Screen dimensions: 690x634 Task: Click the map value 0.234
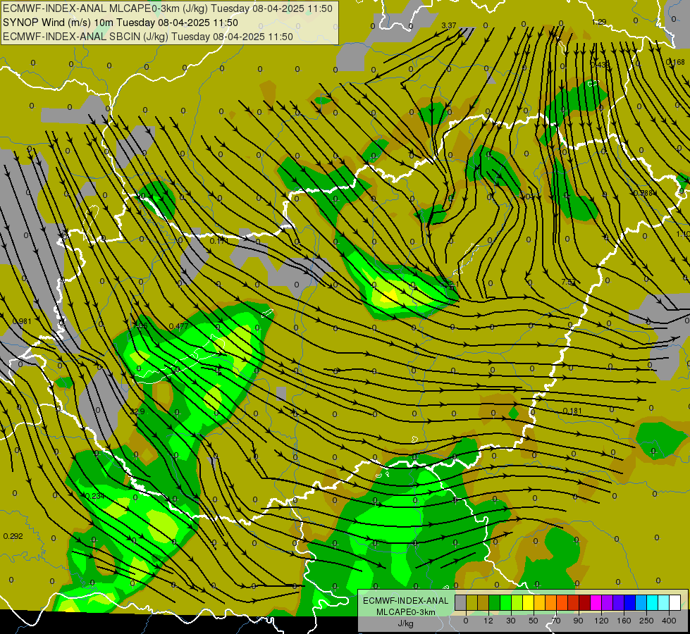pos(95,496)
